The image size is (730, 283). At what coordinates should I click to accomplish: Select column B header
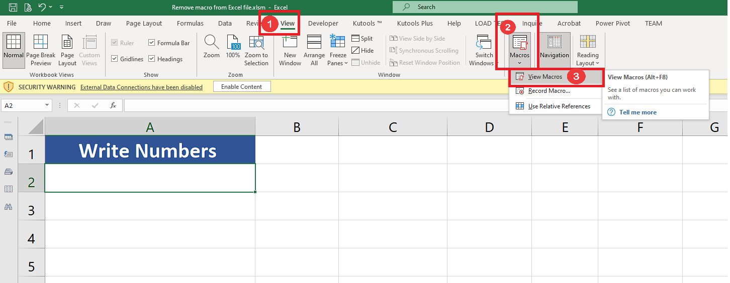[x=297, y=127]
